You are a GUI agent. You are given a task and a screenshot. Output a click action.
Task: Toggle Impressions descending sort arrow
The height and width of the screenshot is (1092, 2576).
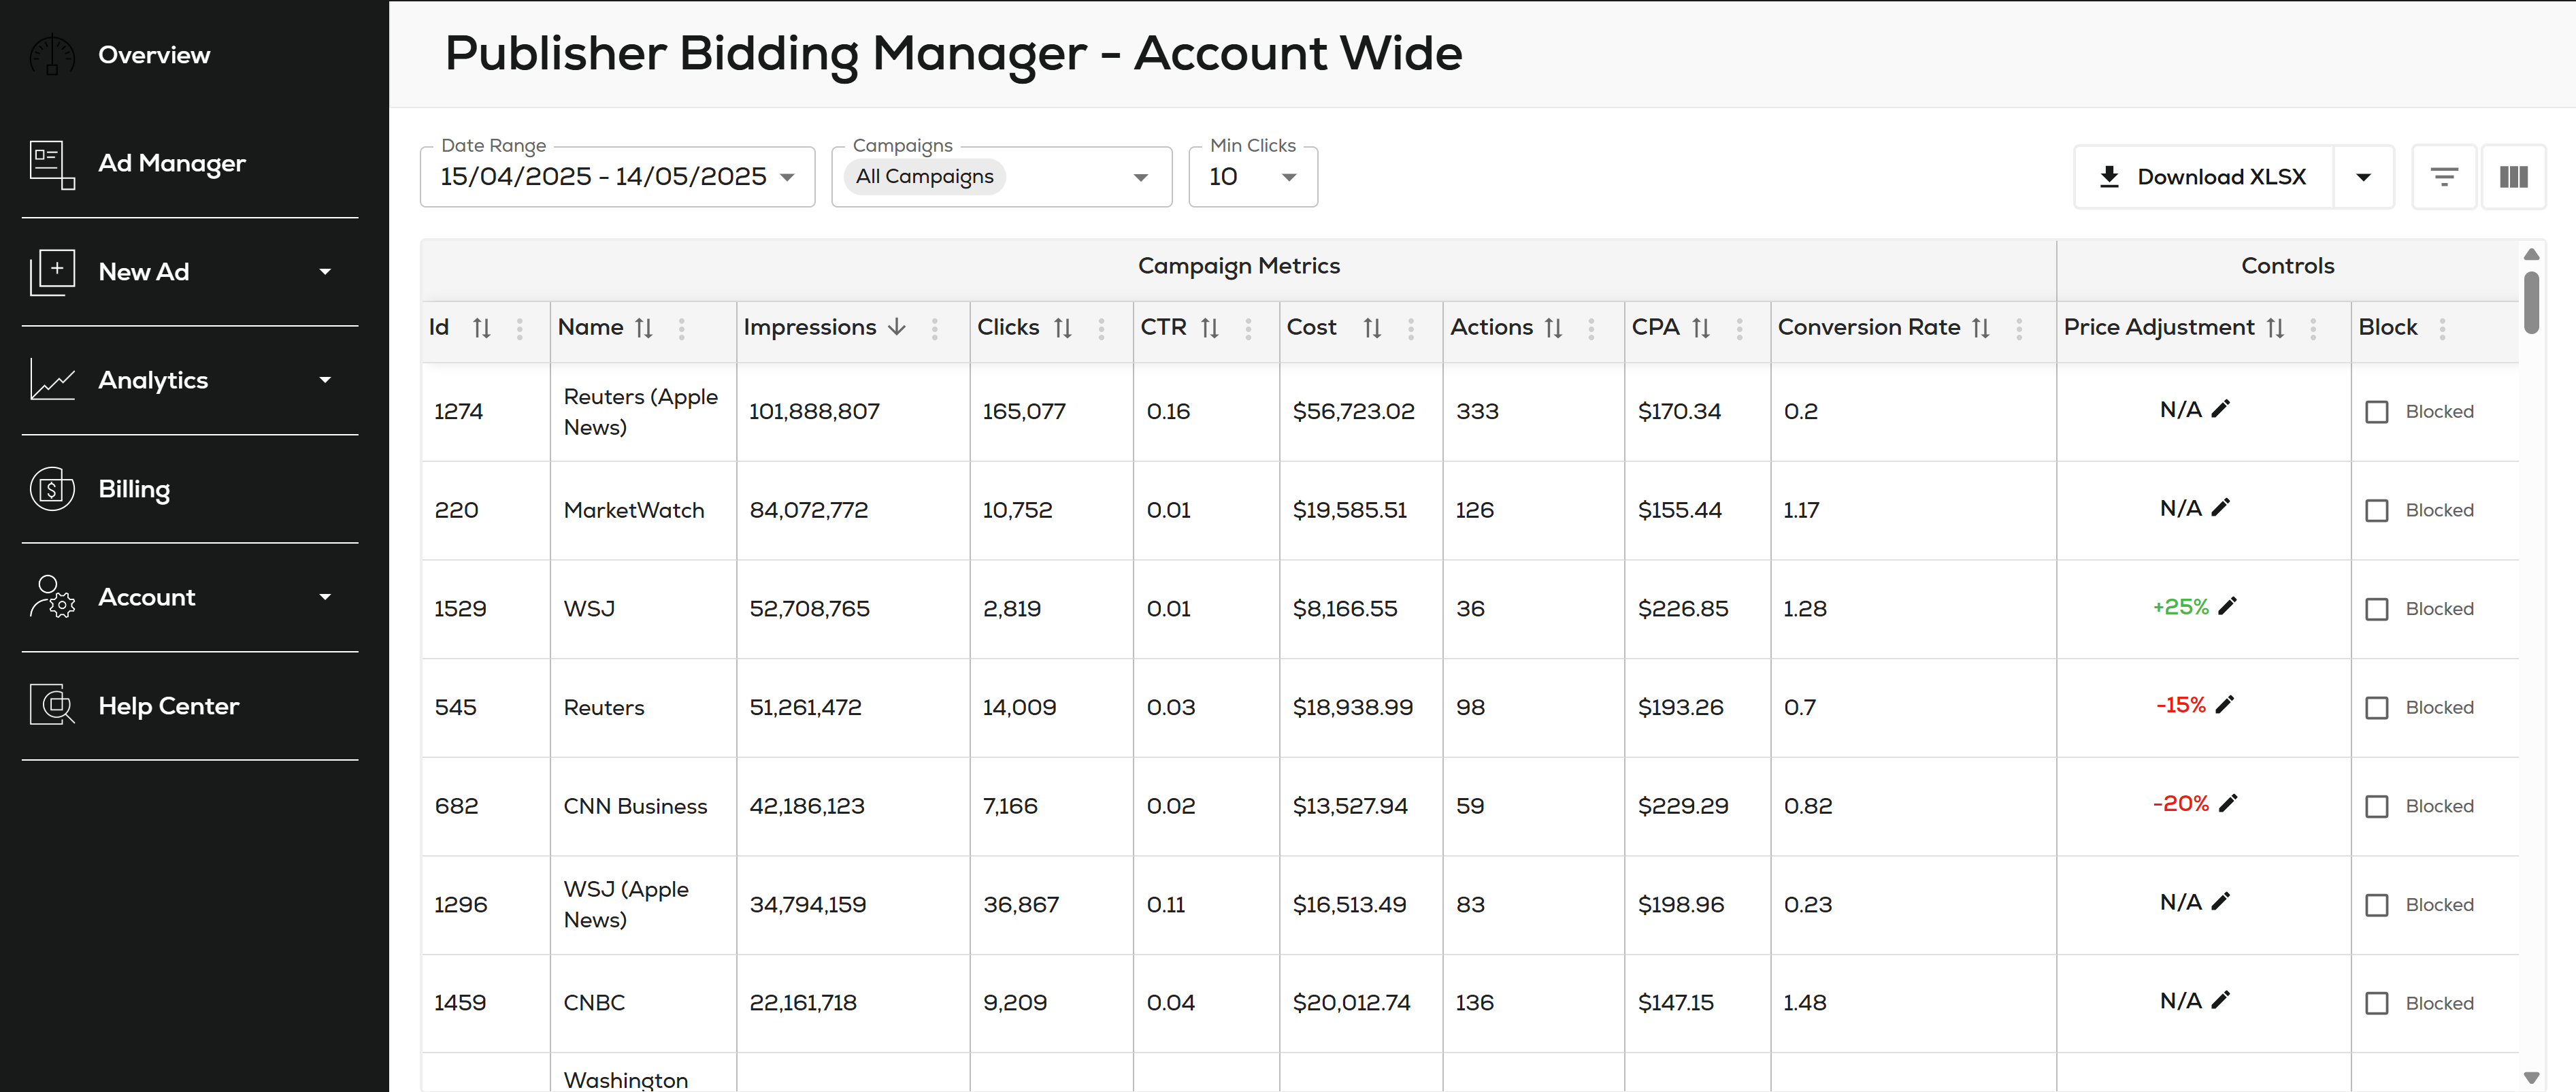click(897, 327)
